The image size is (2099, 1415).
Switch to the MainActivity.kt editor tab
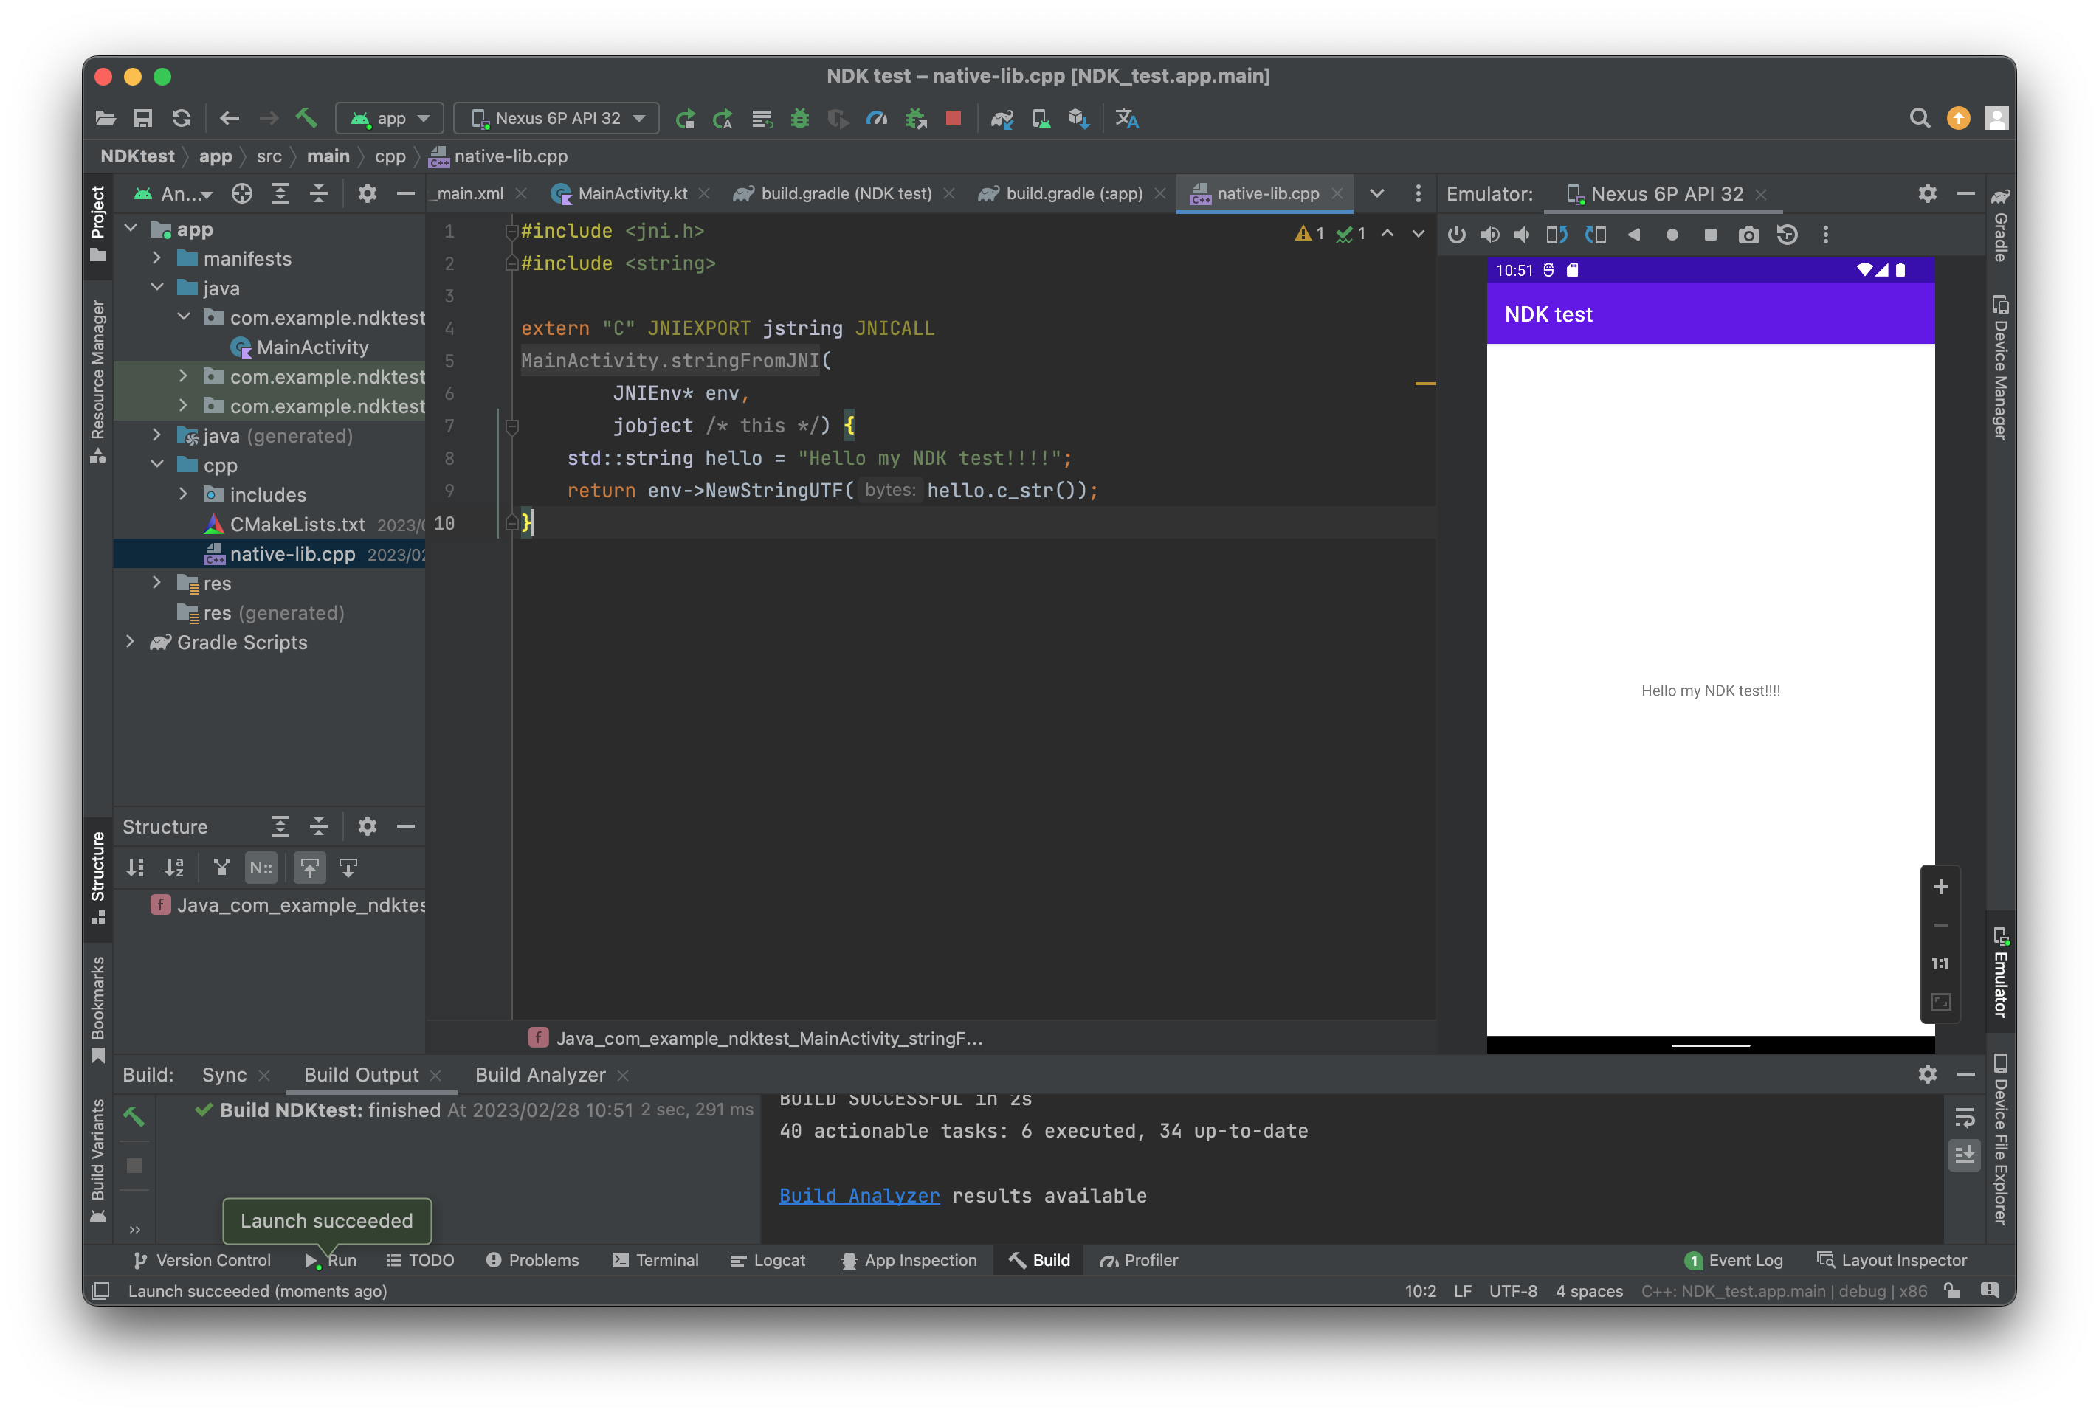(x=631, y=193)
